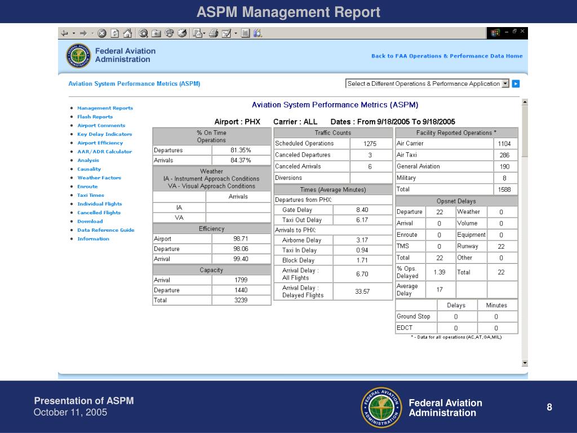Click the FAA seal logo in page header
This screenshot has height=433, width=577.
tap(78, 56)
